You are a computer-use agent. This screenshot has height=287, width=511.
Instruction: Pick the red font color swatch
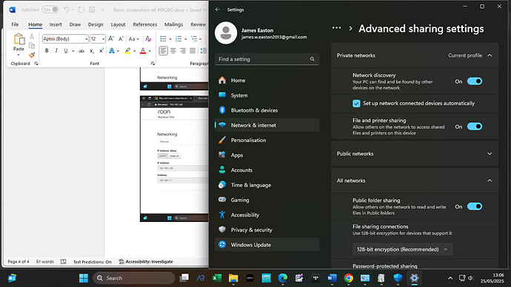coord(143,51)
